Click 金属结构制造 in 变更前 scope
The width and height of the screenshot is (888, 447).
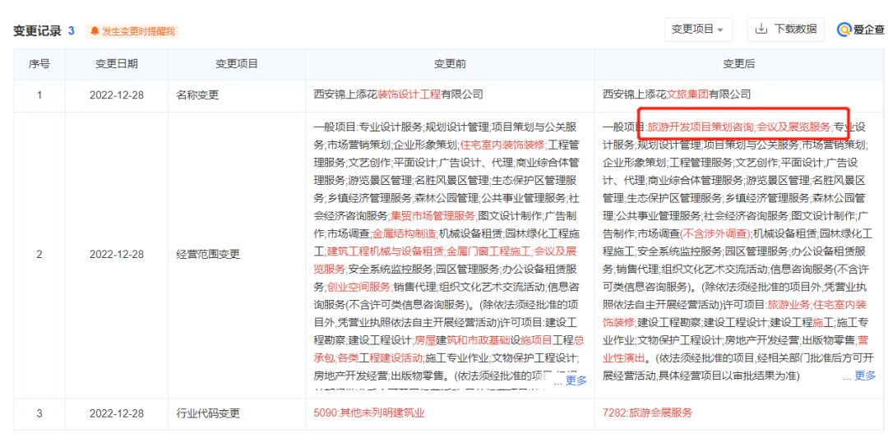click(x=404, y=234)
